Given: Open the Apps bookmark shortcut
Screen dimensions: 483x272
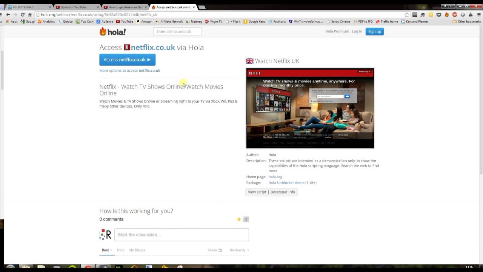Looking at the screenshot, I should pyautogui.click(x=11, y=22).
